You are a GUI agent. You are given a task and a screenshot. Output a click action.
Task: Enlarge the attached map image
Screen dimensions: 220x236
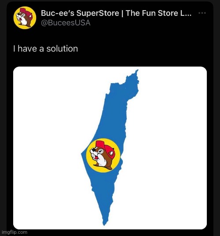(x=110, y=148)
